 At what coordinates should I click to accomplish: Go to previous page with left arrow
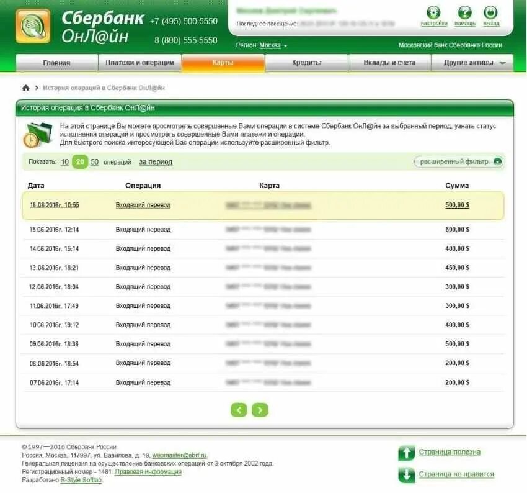click(x=239, y=410)
